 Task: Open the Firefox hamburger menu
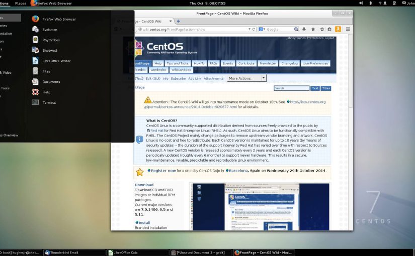[x=348, y=29]
